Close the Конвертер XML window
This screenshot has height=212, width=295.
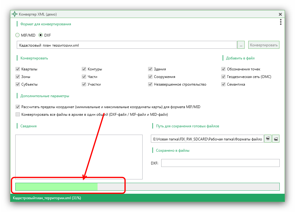(x=280, y=14)
